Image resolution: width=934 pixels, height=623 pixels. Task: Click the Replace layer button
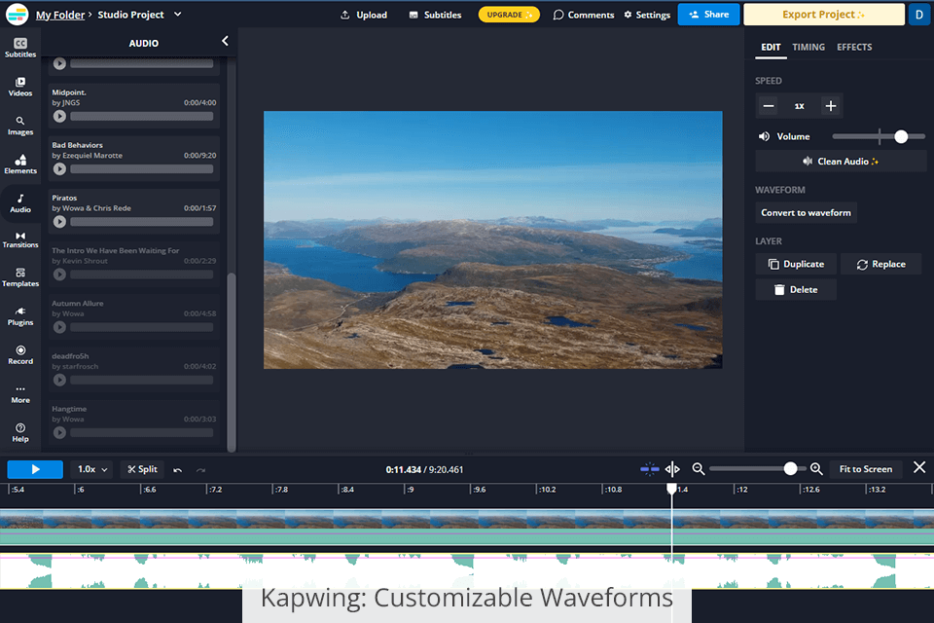881,264
